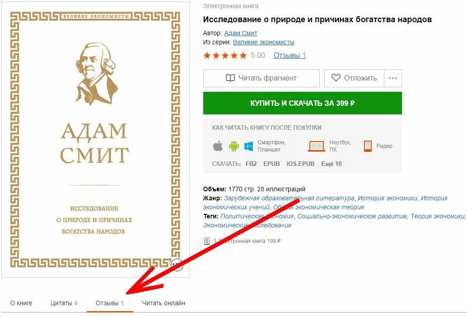This screenshot has height=317, width=467.
Task: Click the five-star rating
Action: coord(225,56)
